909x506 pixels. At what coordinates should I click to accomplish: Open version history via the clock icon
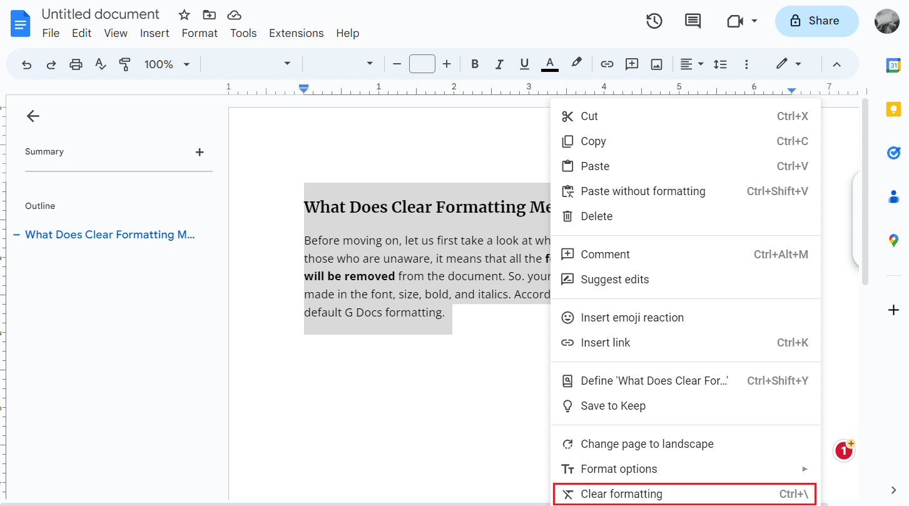[654, 21]
